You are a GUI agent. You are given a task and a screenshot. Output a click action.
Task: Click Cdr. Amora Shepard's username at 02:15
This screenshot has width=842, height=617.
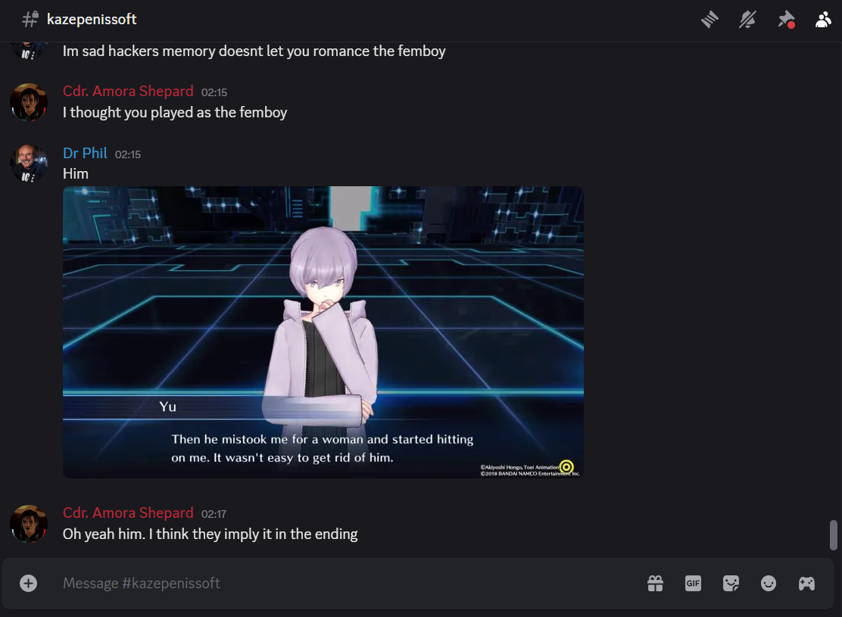point(128,92)
